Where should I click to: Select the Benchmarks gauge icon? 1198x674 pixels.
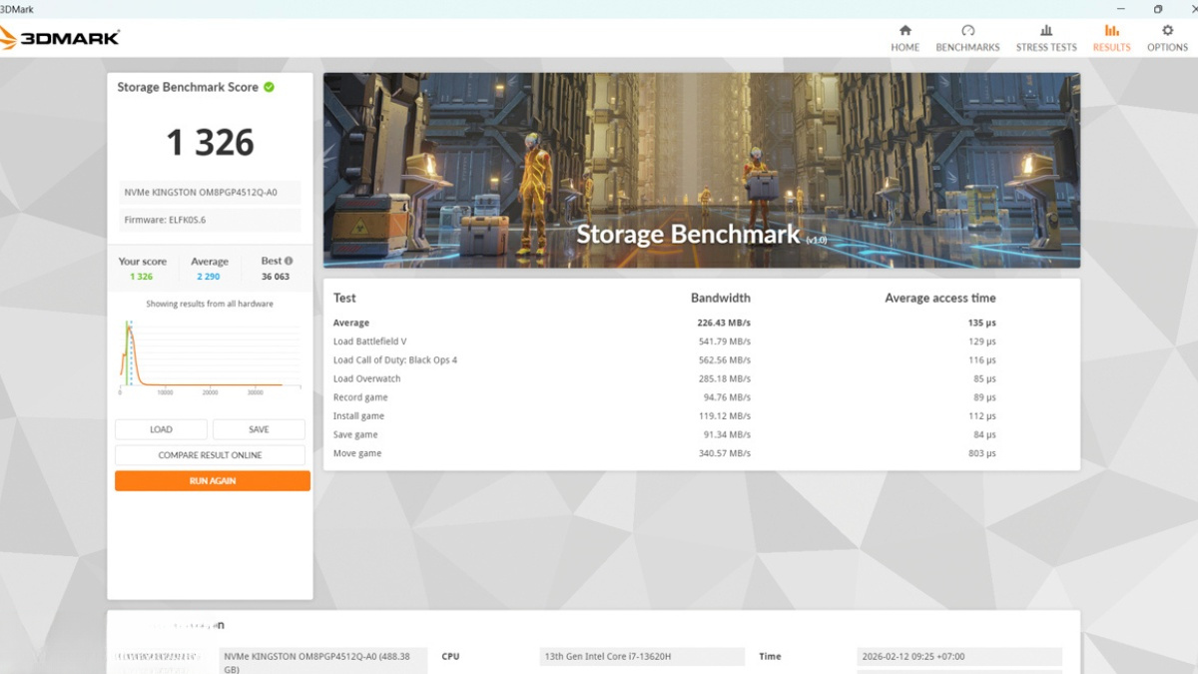pyautogui.click(x=967, y=31)
